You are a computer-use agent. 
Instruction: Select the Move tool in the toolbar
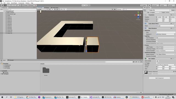[5, 5]
